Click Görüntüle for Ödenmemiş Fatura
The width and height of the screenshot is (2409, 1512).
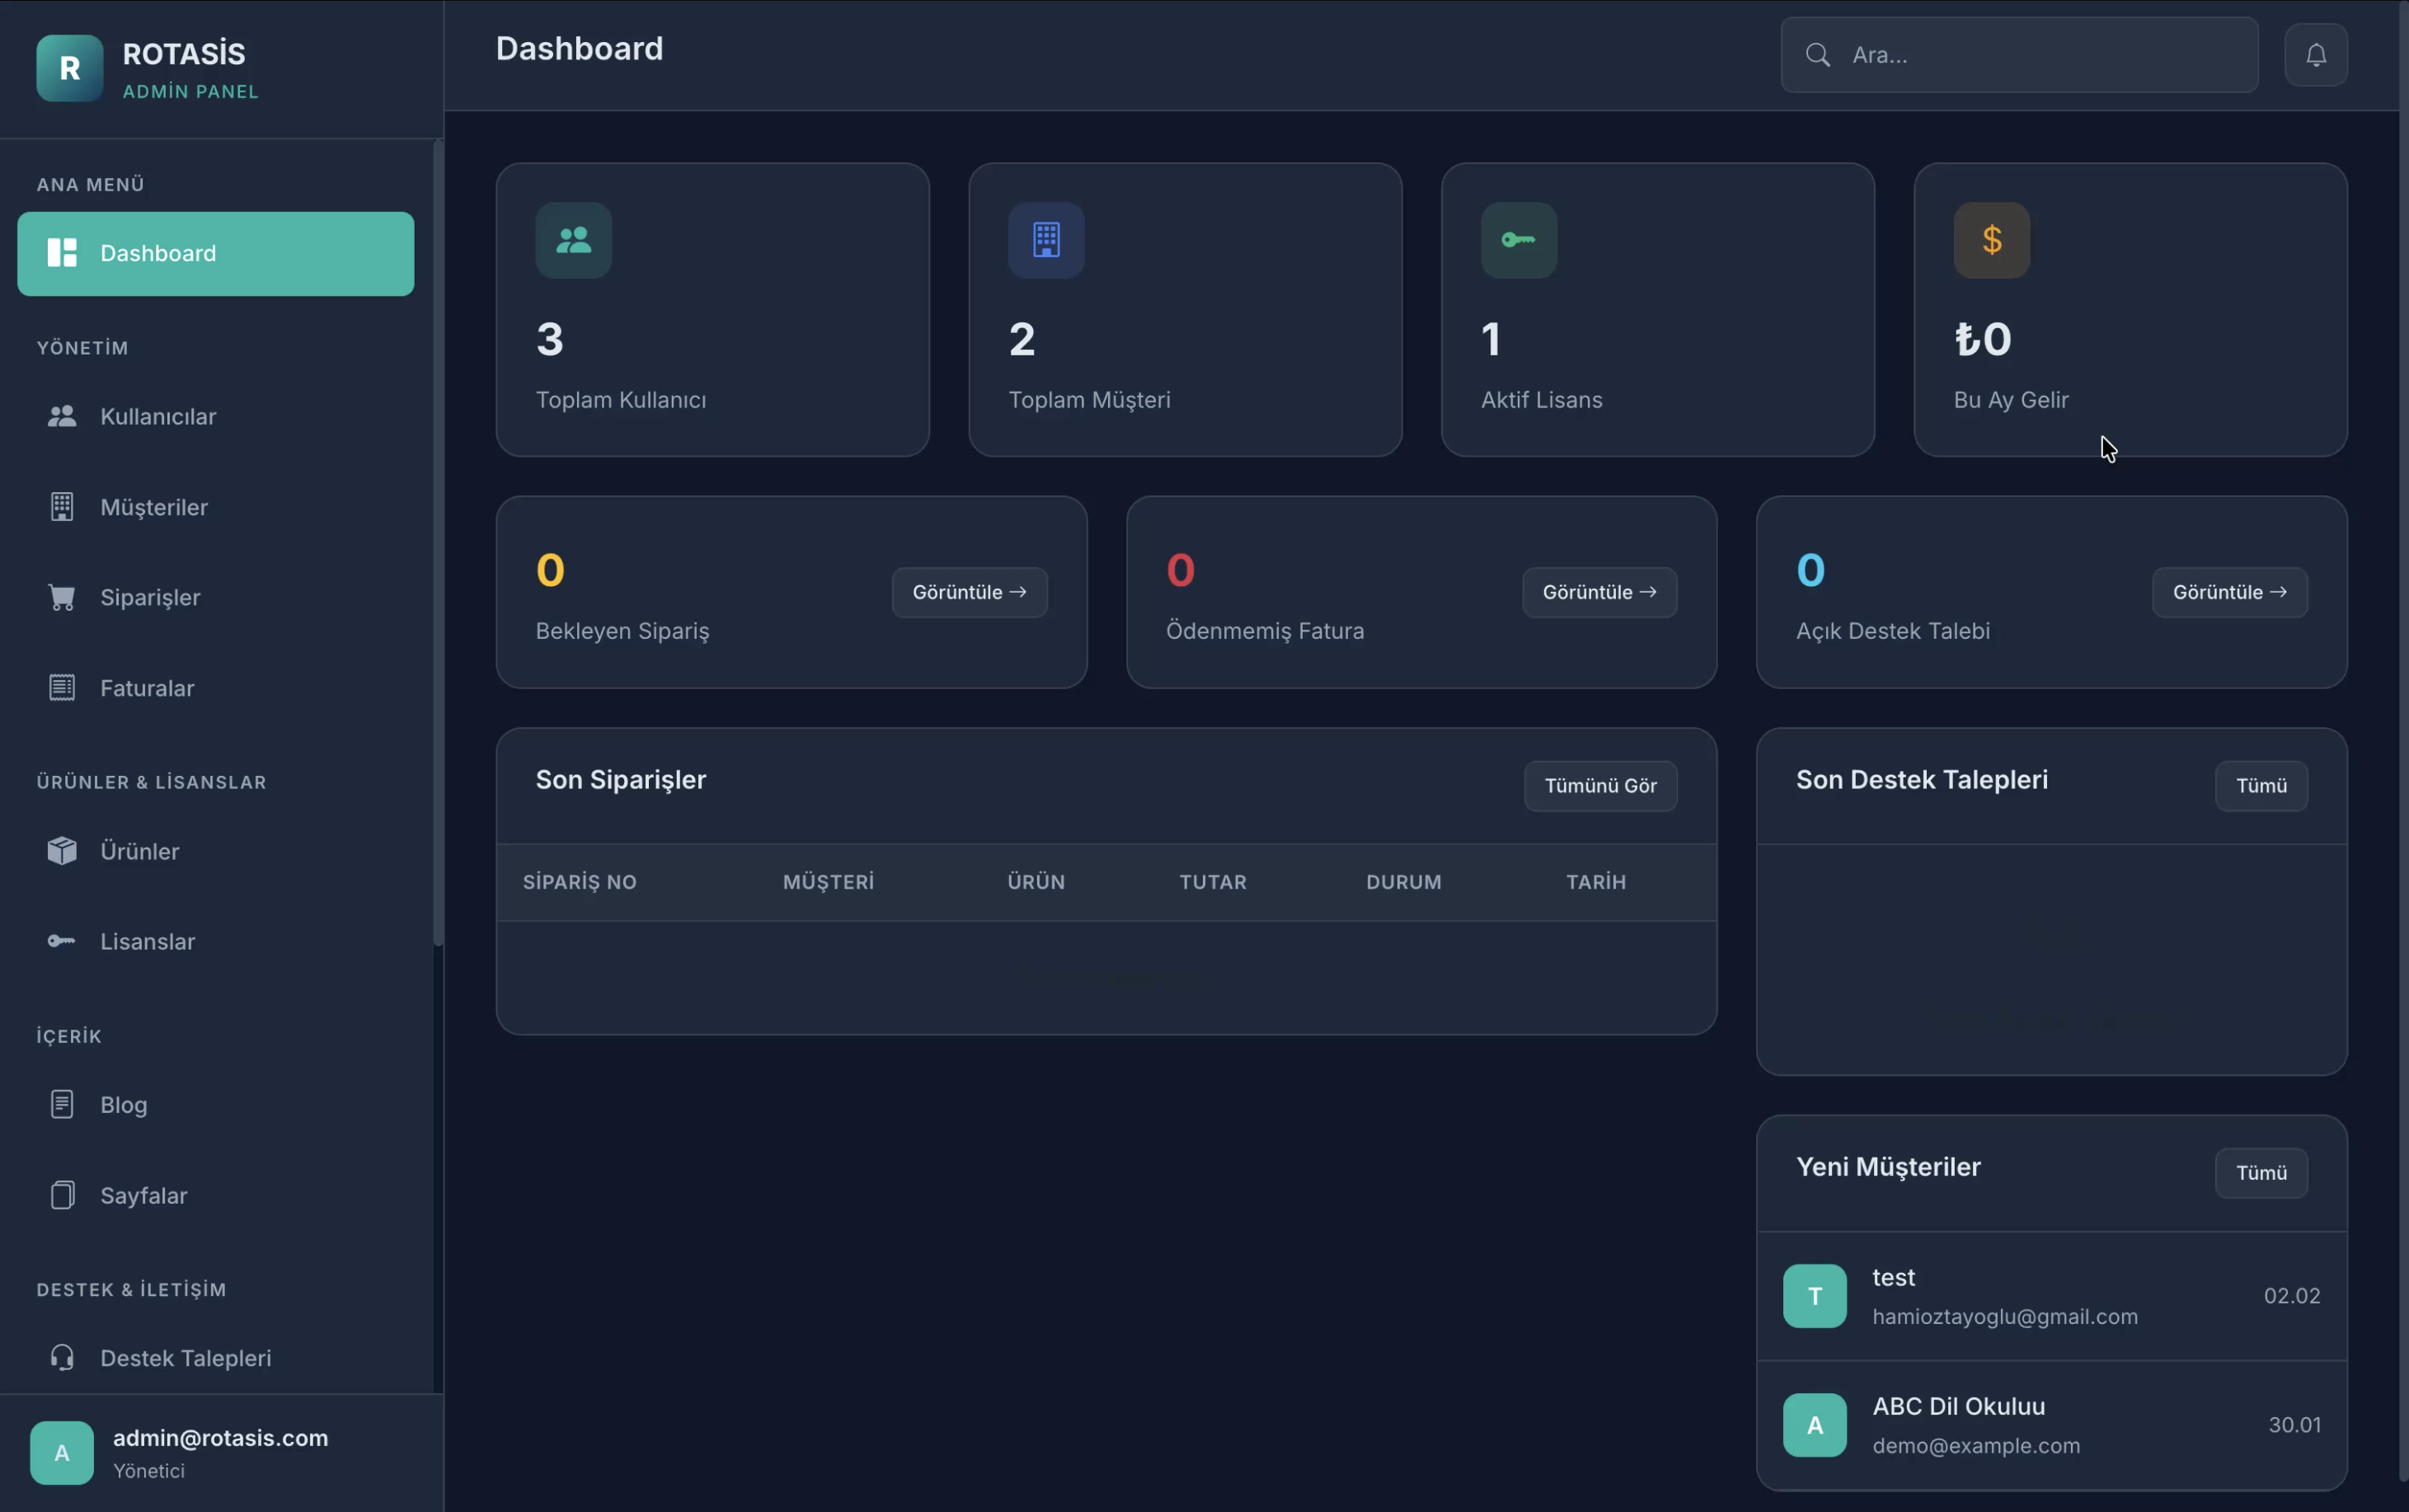(x=1600, y=592)
